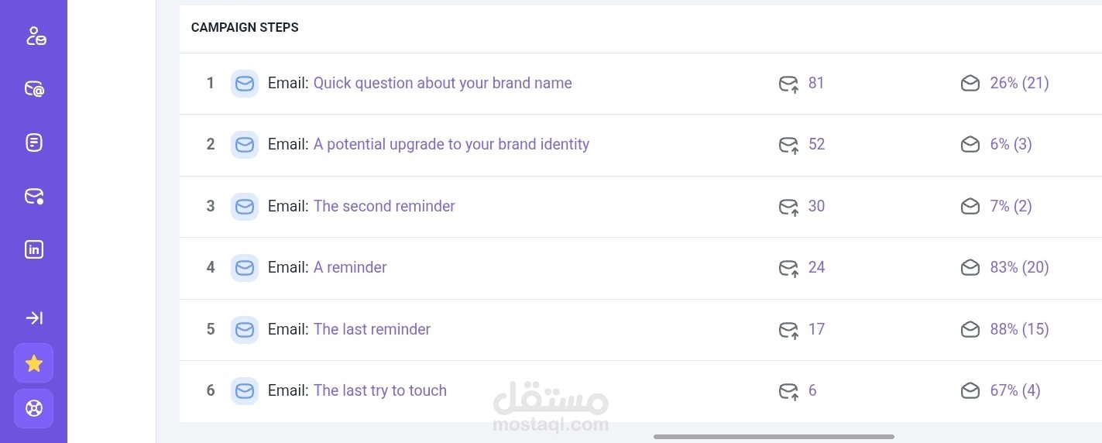Click the 88% (15) open rate

tap(1018, 329)
